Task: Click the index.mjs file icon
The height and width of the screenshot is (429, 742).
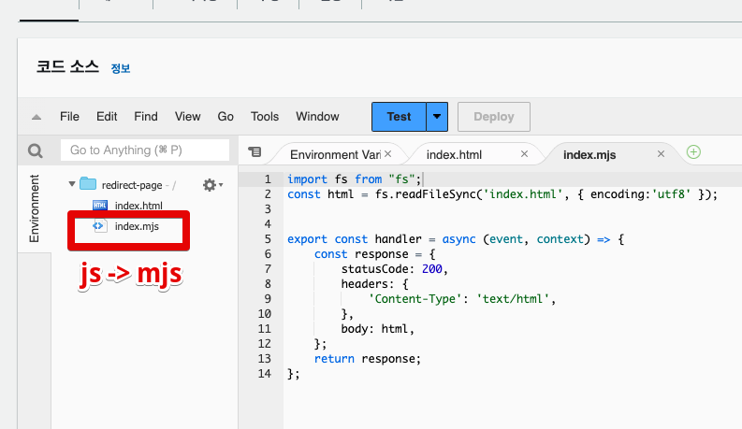Action: [99, 226]
